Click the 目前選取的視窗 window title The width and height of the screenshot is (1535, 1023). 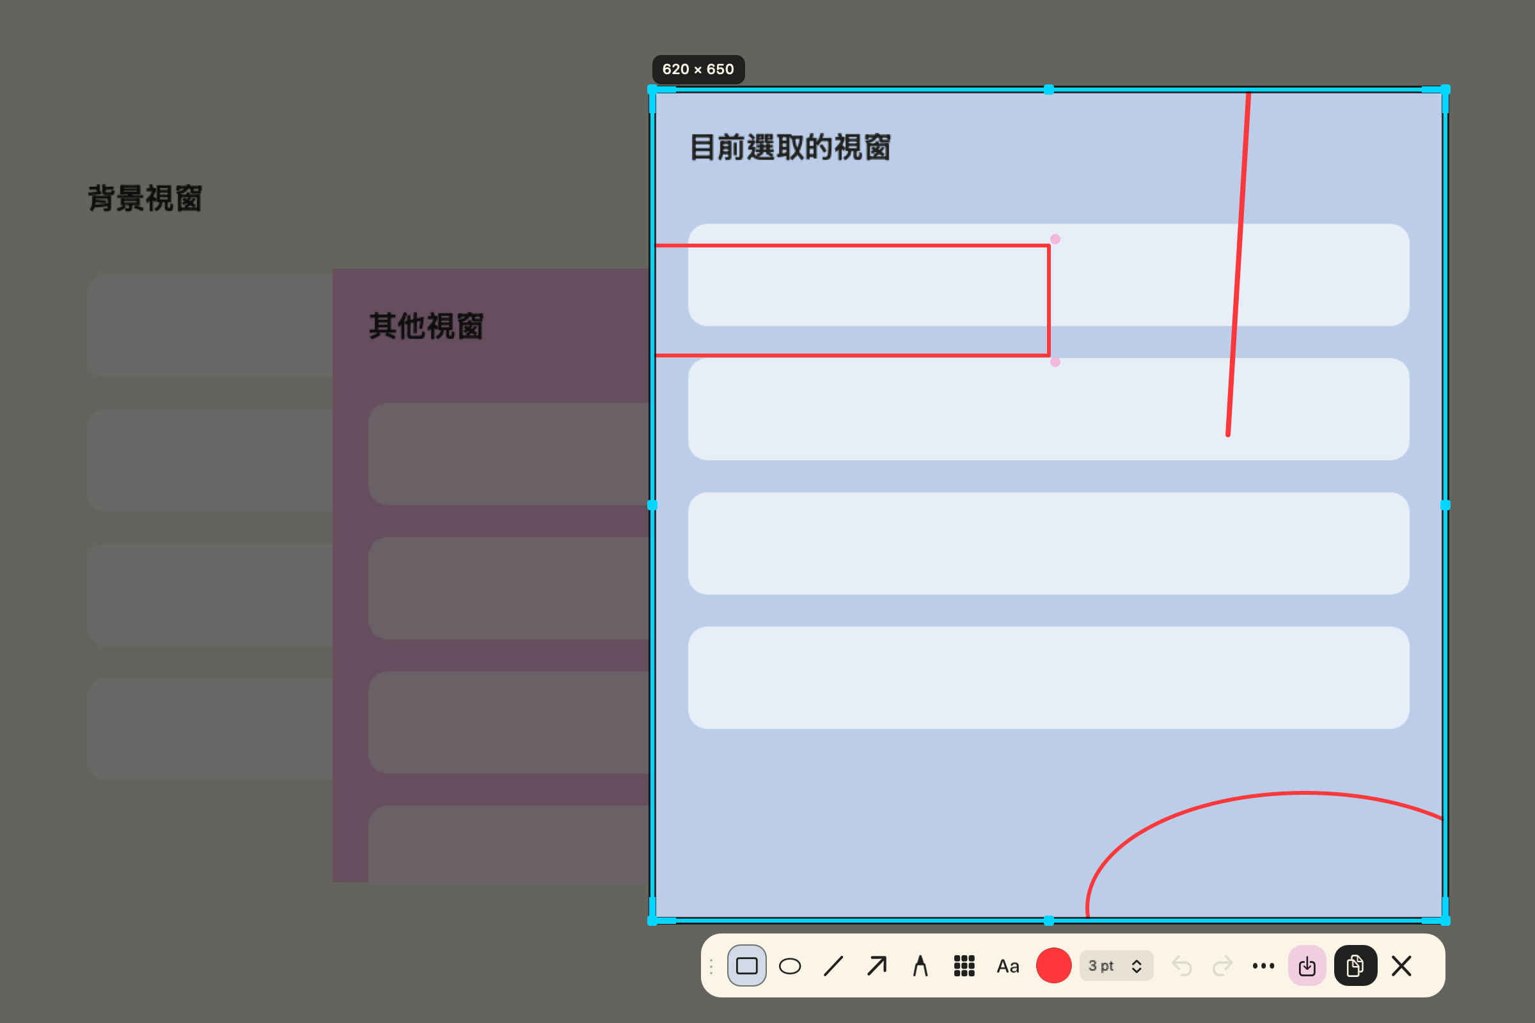pos(791,148)
